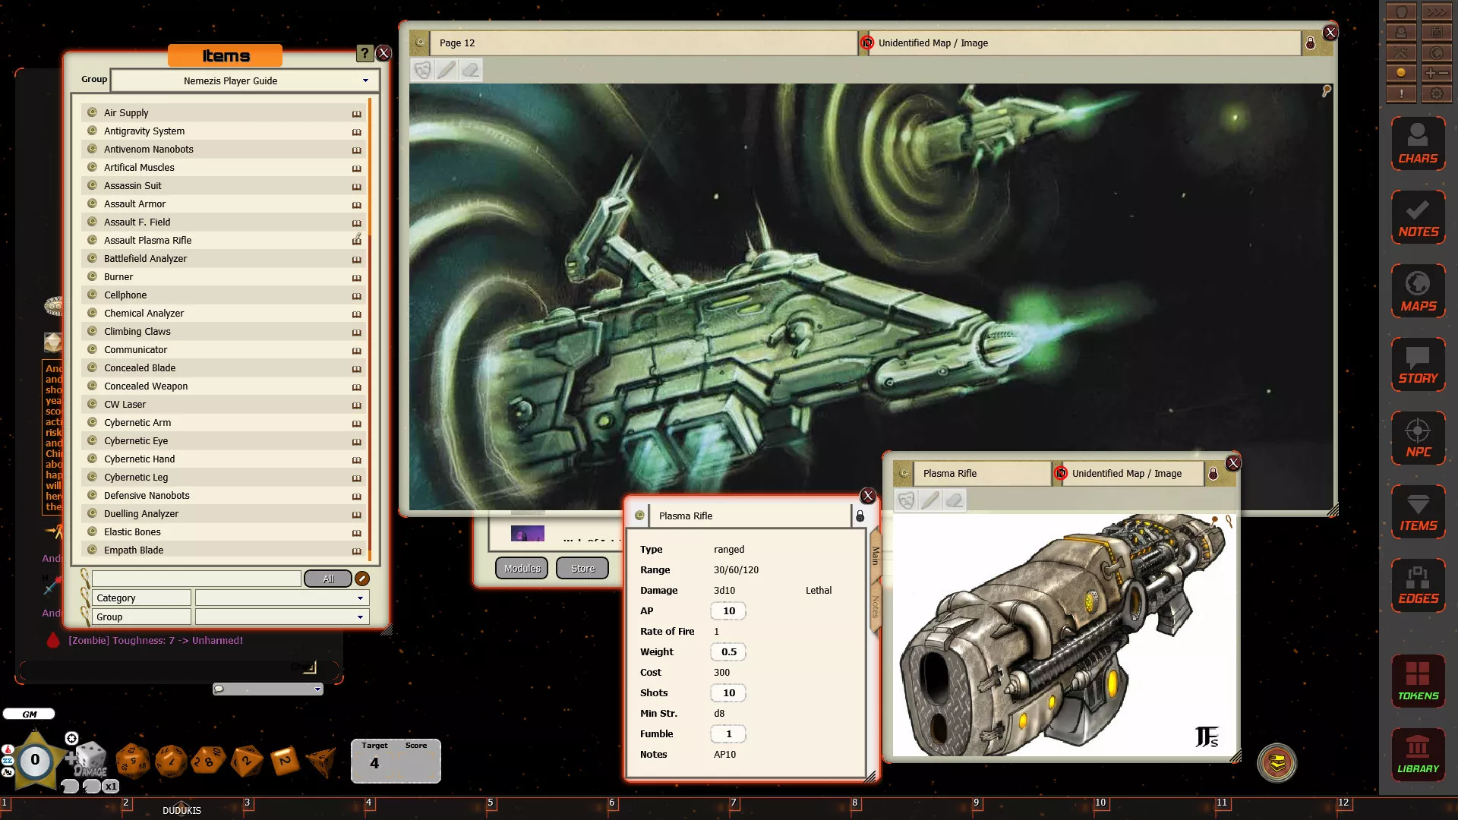Click the yellow light indicator icon
This screenshot has width=1458, height=820.
coord(1401,74)
